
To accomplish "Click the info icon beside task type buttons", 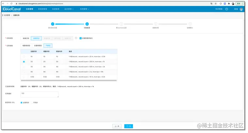I will click(76, 38).
